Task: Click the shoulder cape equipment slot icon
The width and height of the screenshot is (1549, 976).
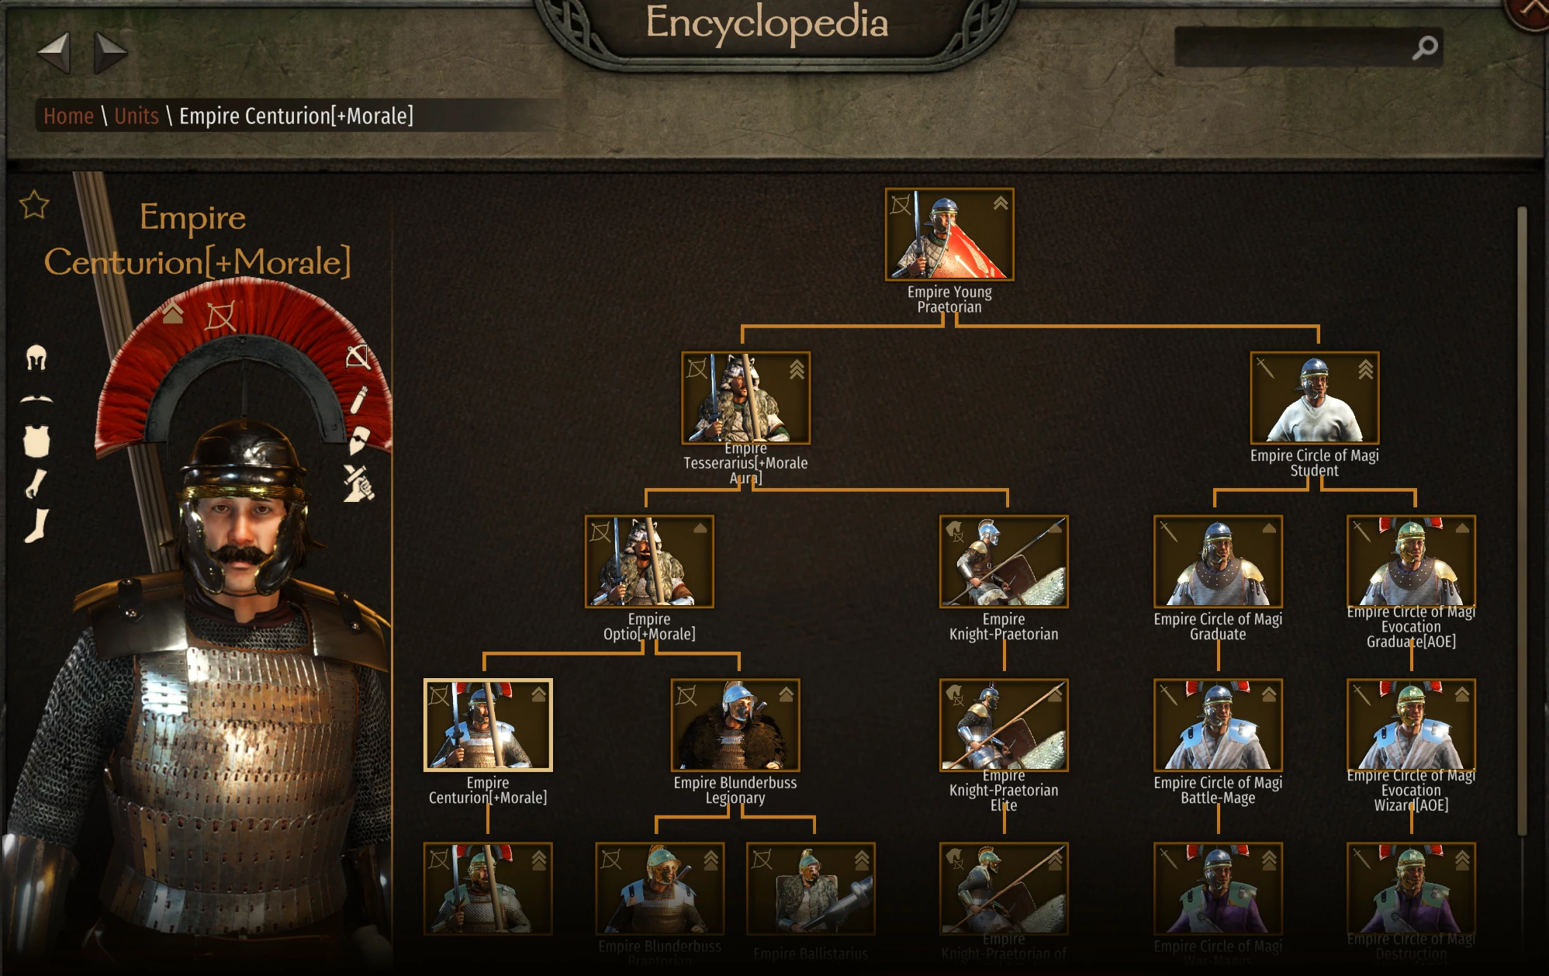Action: click(x=36, y=399)
